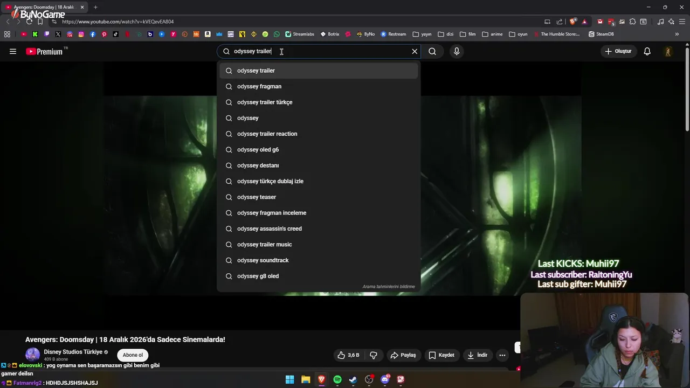Expand the 'oyun' bookmarks folder

[518, 34]
